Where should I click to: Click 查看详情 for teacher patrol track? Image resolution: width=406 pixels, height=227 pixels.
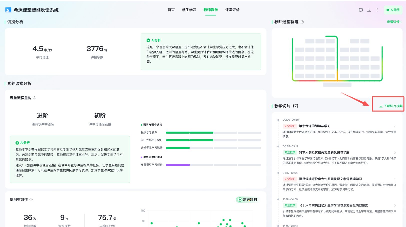tap(394, 22)
